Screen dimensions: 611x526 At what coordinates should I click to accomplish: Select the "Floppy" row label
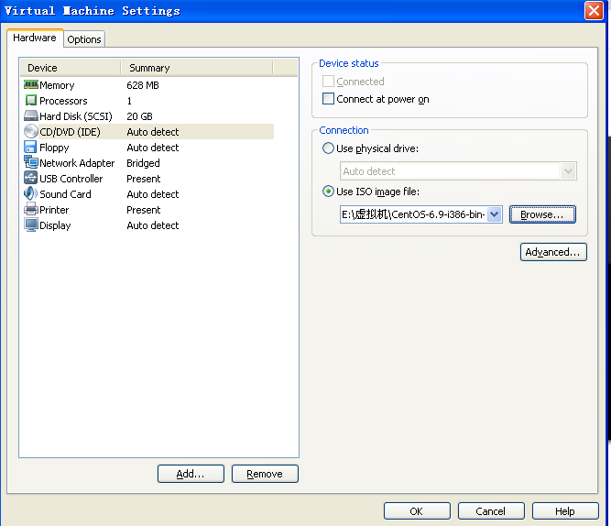(54, 148)
